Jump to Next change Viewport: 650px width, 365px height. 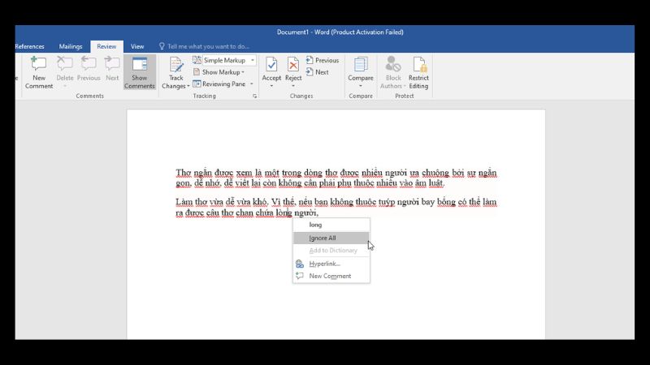click(x=317, y=72)
